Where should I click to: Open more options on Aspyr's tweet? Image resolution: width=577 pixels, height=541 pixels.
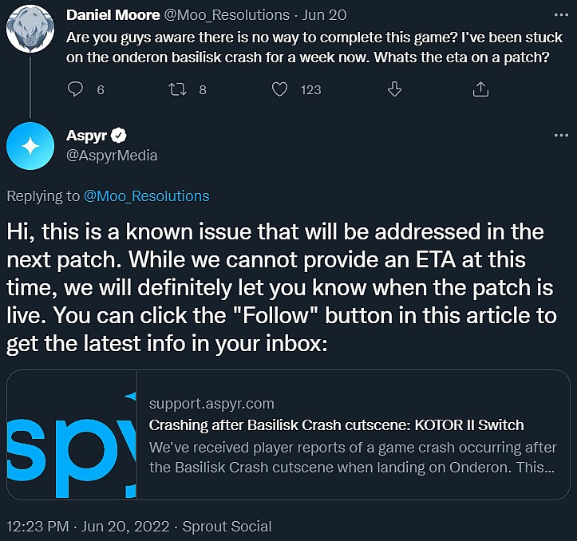[x=560, y=136]
